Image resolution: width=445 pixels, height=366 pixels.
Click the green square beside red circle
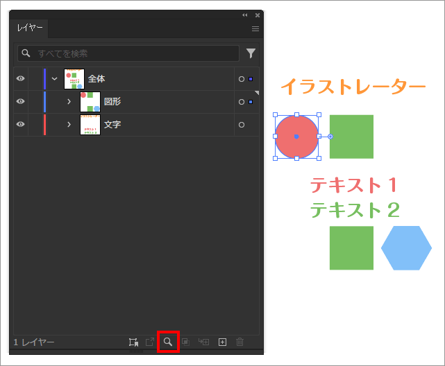[x=351, y=137]
